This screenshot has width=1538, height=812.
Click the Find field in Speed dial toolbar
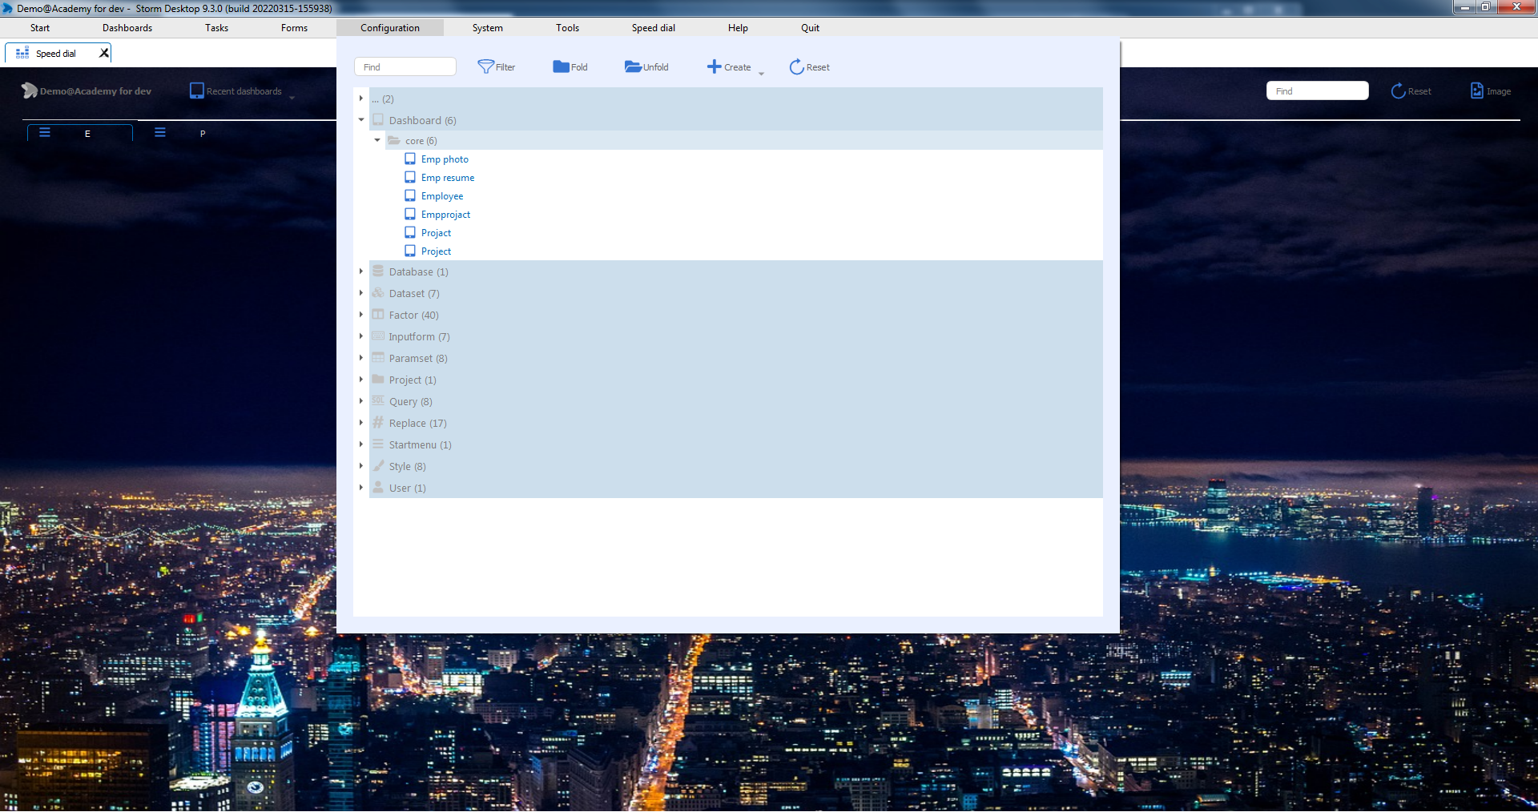click(1318, 90)
